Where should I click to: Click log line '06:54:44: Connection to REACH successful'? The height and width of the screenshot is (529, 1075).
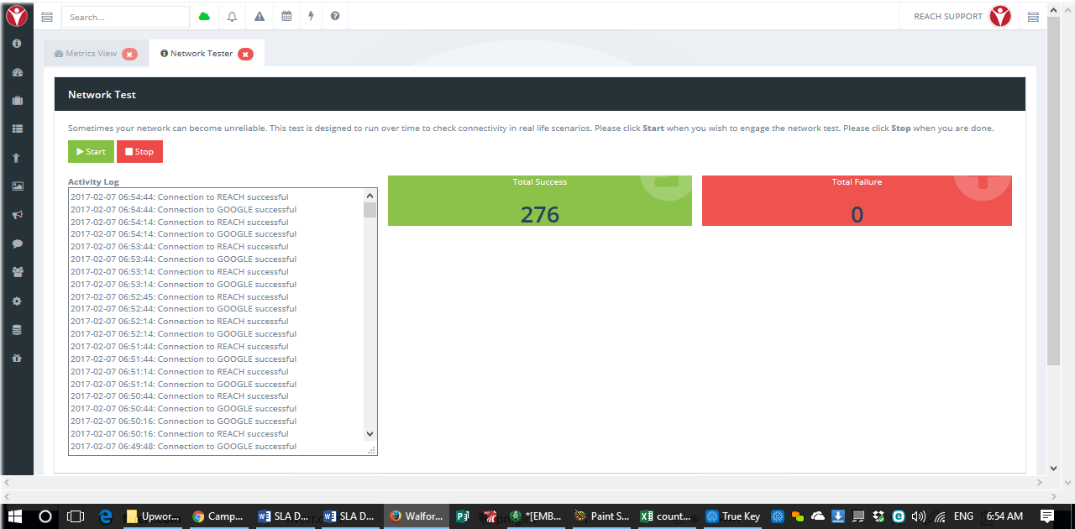coord(180,197)
